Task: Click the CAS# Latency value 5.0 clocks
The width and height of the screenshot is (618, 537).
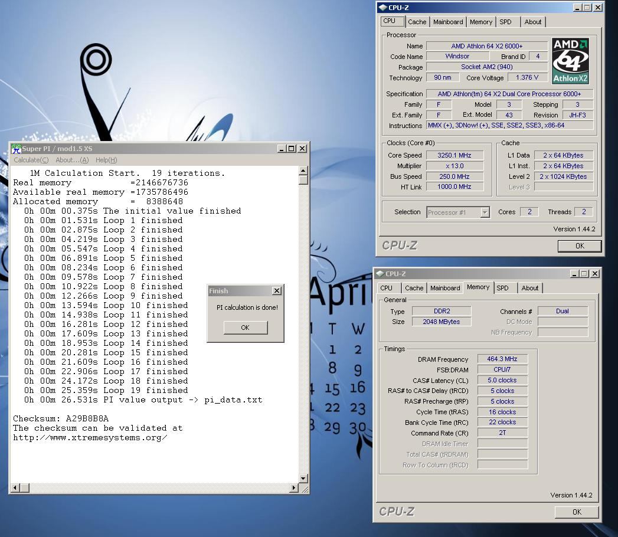Action: tap(502, 380)
